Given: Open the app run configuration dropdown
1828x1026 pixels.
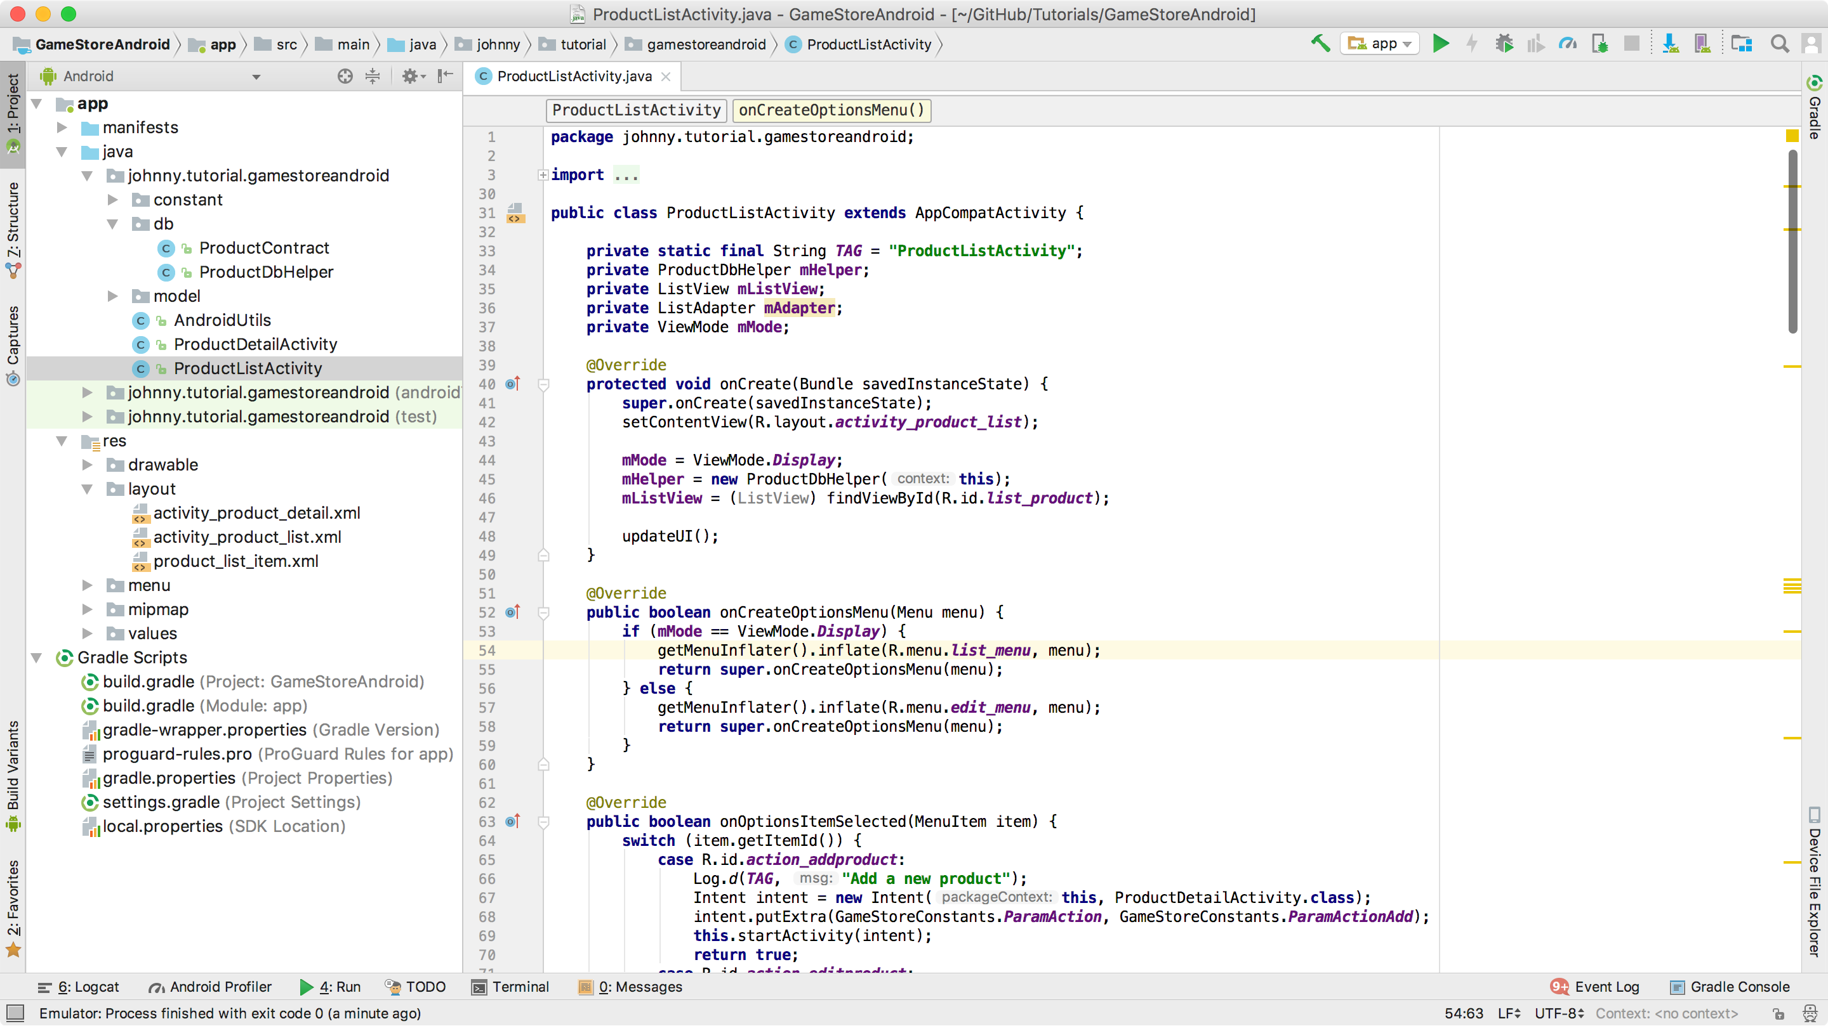Looking at the screenshot, I should (x=1379, y=44).
